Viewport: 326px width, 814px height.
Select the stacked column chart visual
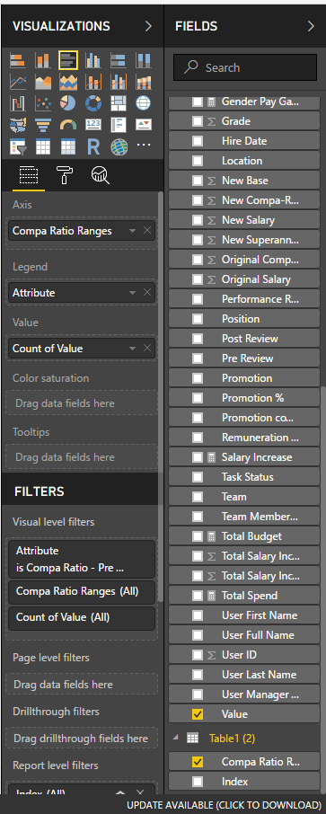[x=43, y=60]
